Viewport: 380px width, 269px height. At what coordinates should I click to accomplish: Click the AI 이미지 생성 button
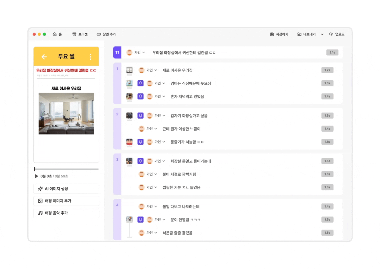click(66, 189)
